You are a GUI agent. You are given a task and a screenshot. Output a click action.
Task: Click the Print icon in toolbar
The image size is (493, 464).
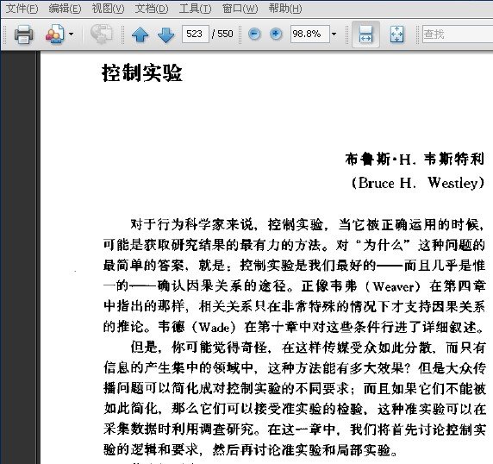23,34
